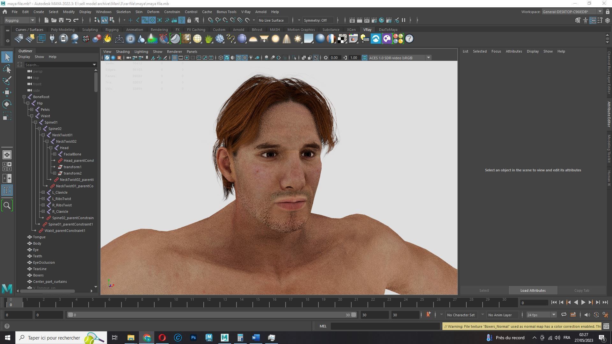Activate the arrow Select tool
612x344 pixels.
7,57
